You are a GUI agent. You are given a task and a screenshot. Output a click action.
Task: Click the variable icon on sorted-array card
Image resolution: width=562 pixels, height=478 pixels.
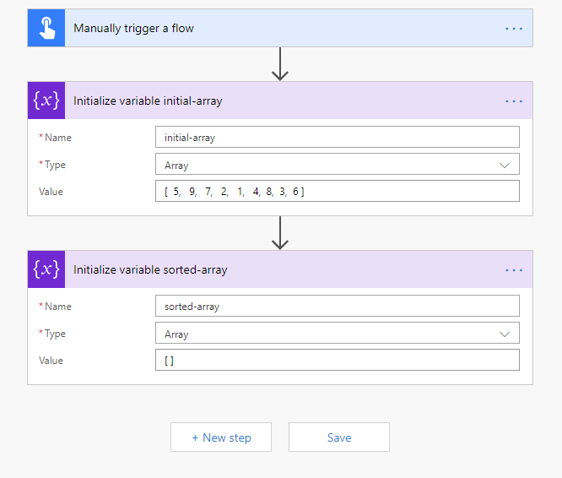46,269
